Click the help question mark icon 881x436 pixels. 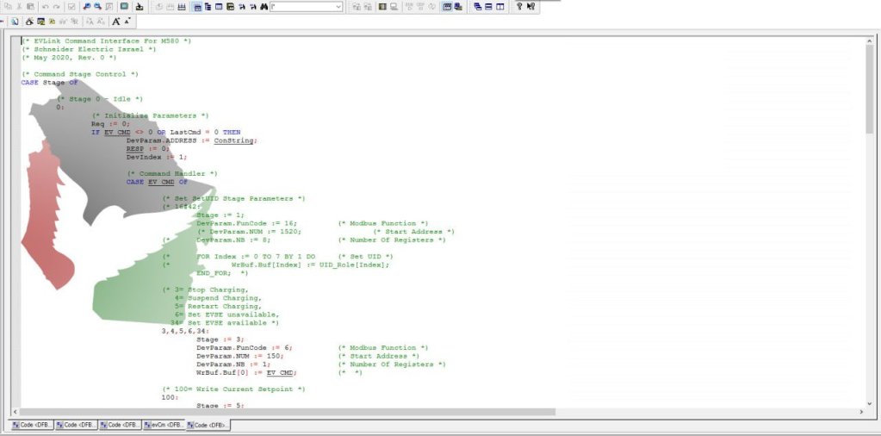tap(518, 7)
